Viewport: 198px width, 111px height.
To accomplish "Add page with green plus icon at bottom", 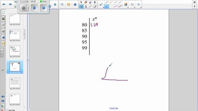I will (3, 105).
